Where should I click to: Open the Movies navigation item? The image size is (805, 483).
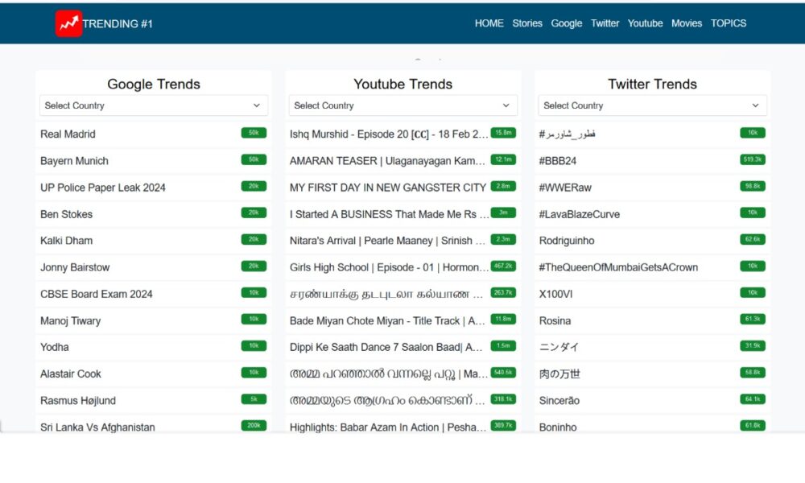click(687, 23)
